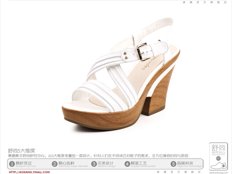Click the number 3 circle icon
The image size is (232, 174).
[94, 164]
